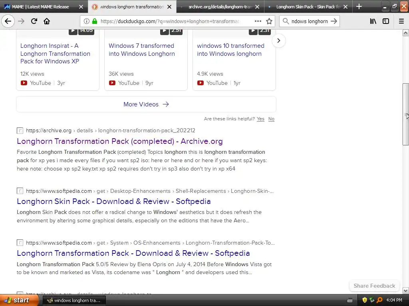Open the Firefox home page
This screenshot has height=306, width=409.
coord(47,21)
